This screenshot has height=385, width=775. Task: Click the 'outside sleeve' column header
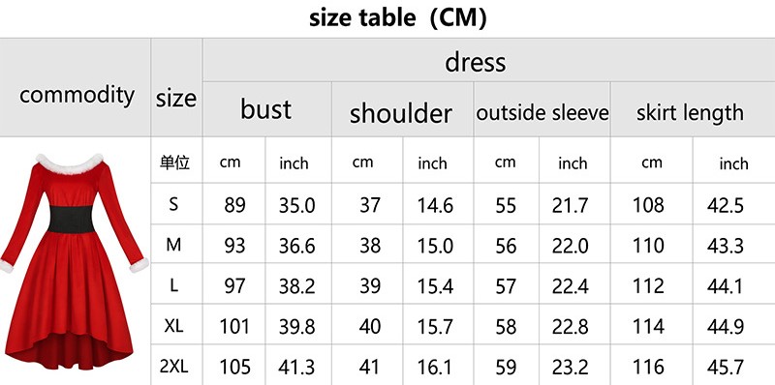tap(542, 109)
